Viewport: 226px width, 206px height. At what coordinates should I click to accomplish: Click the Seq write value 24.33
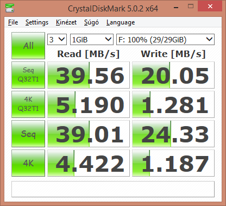(173, 134)
